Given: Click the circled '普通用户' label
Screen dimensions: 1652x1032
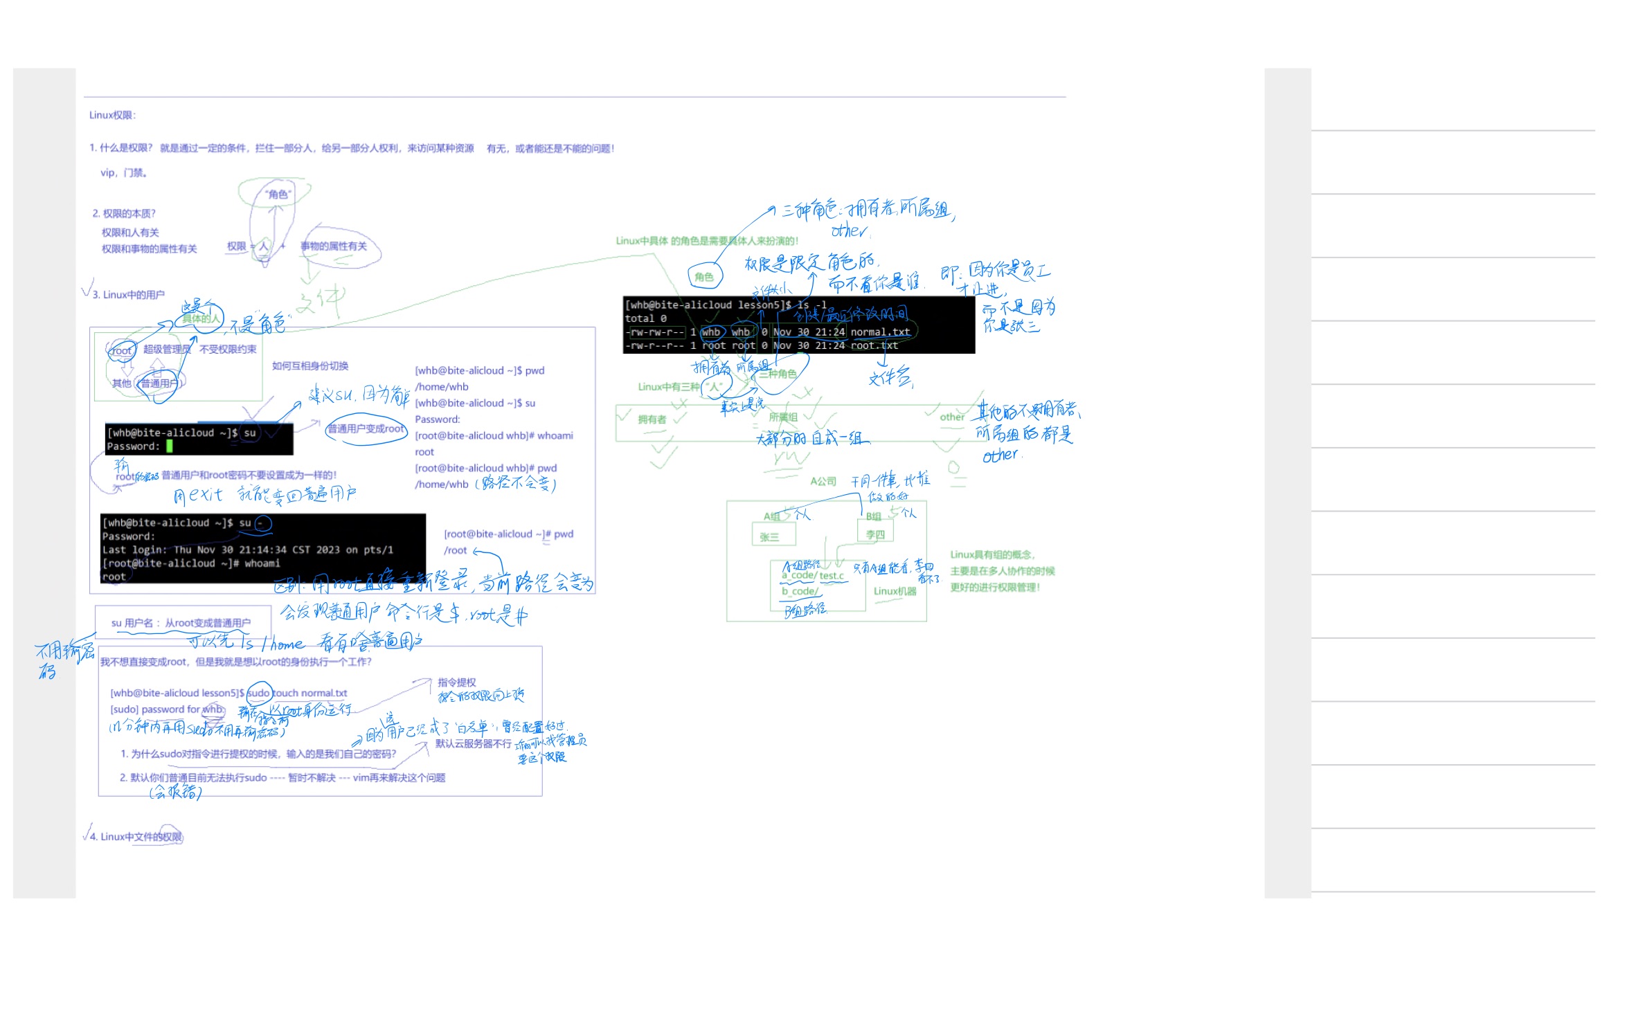Looking at the screenshot, I should (x=160, y=383).
